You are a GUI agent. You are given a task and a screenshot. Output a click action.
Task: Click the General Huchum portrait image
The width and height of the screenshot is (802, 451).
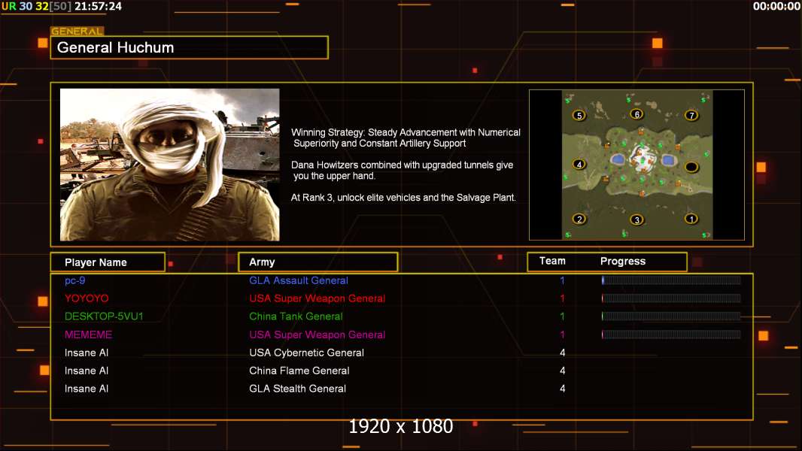click(x=170, y=165)
